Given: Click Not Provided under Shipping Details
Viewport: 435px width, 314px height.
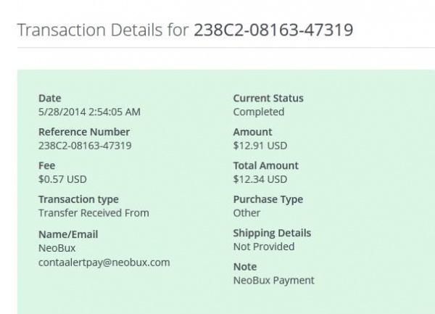Looking at the screenshot, I should 263,247.
